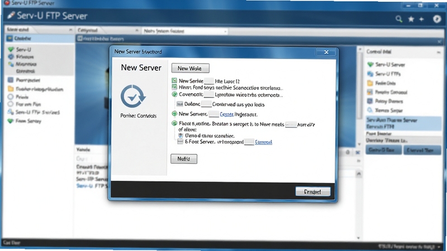Click the small gray button below dialog list

(x=184, y=159)
